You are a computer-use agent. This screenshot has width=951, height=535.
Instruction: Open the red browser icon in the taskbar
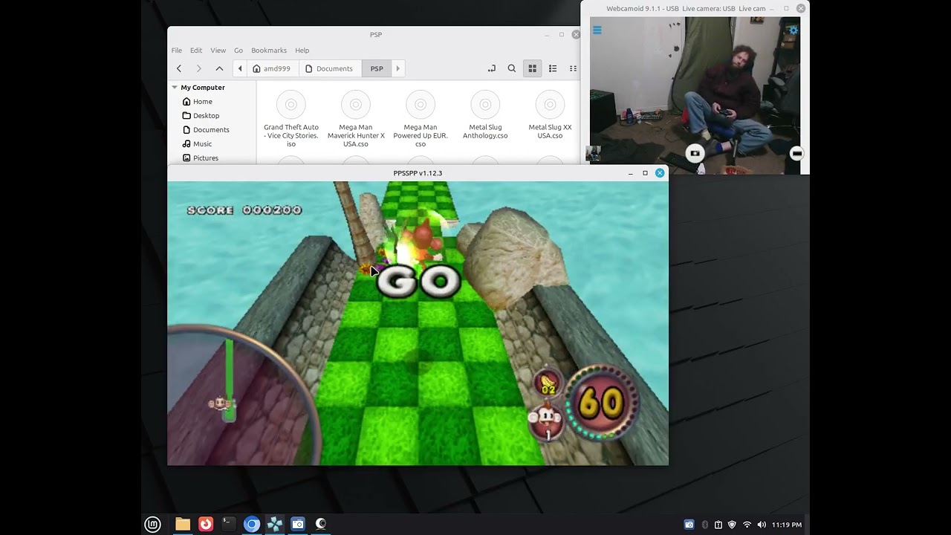(206, 524)
